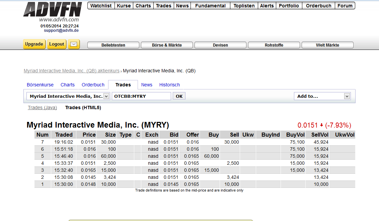
Task: Open the Orderbuch top menu item
Action: click(319, 6)
